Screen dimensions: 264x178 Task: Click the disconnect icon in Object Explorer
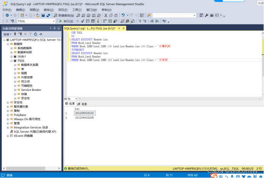coord(20,34)
